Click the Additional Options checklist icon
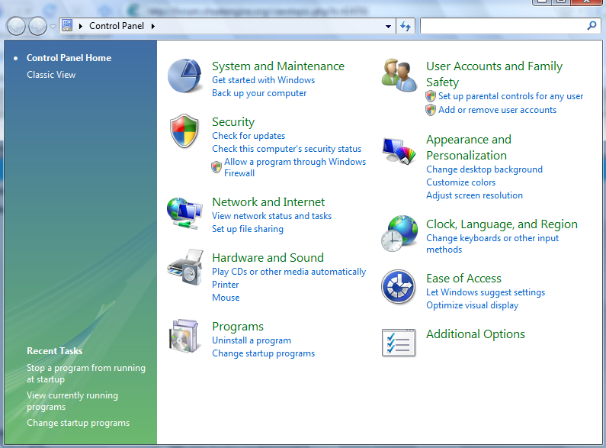 tap(399, 343)
